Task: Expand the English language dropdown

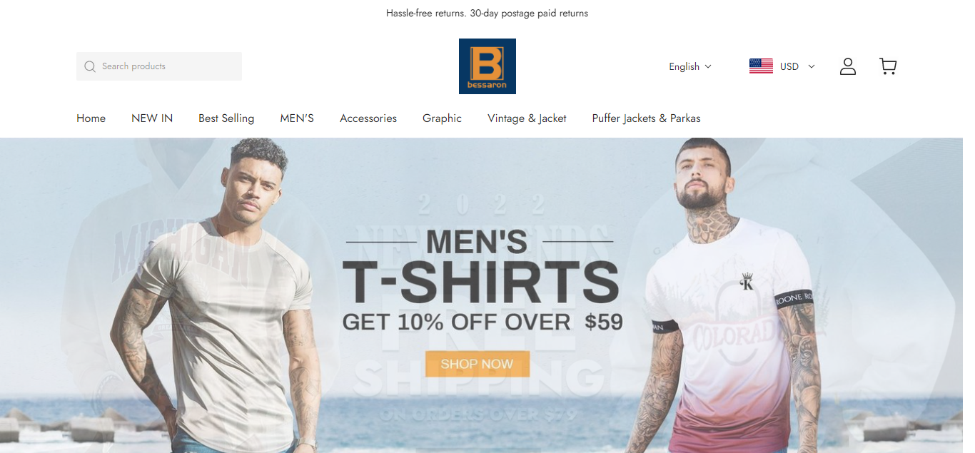Action: (x=690, y=66)
